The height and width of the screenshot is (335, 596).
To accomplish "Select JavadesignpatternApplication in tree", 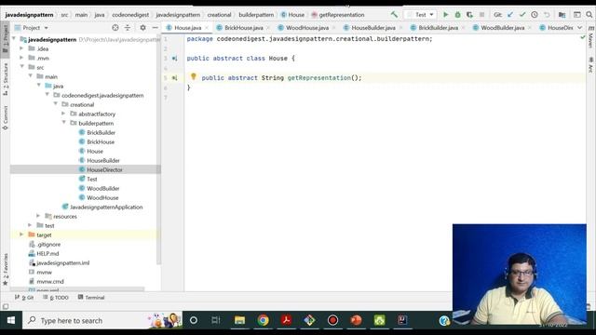I will pos(106,207).
